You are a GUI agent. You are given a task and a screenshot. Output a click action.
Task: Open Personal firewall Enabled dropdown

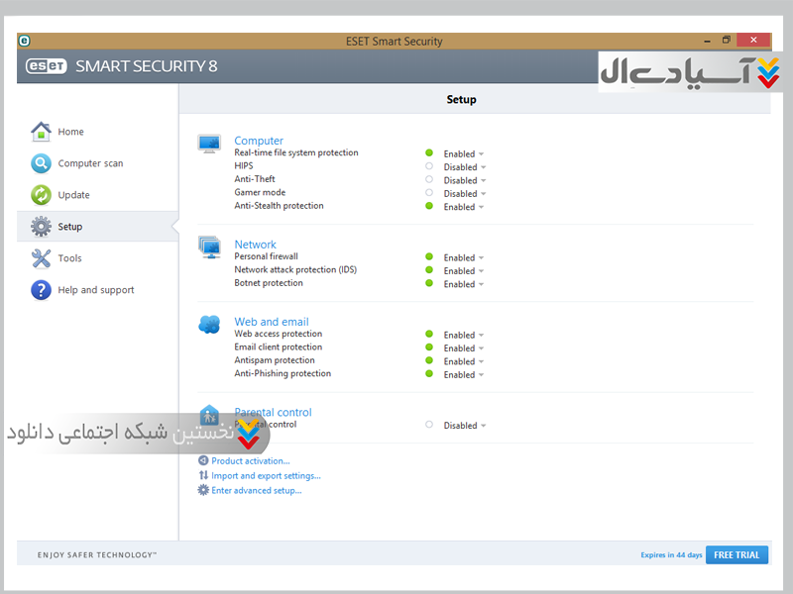click(x=464, y=257)
